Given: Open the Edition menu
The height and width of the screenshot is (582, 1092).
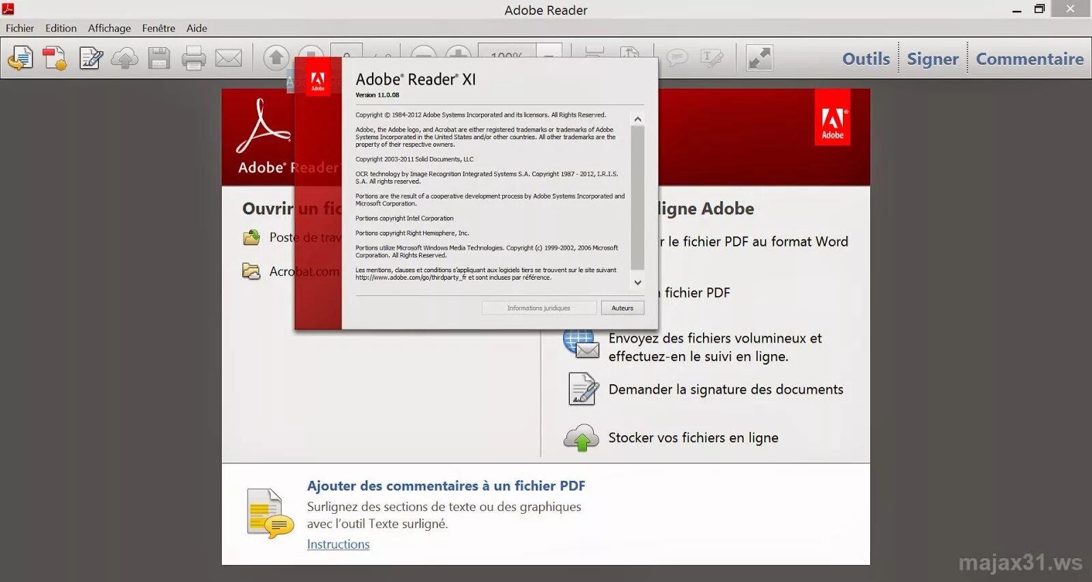Looking at the screenshot, I should pos(61,28).
